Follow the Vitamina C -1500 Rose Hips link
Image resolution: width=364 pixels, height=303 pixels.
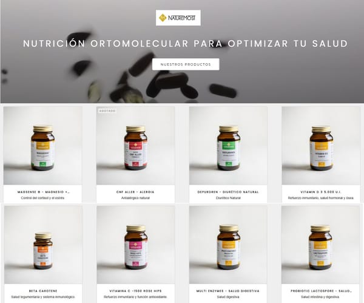[135, 291]
